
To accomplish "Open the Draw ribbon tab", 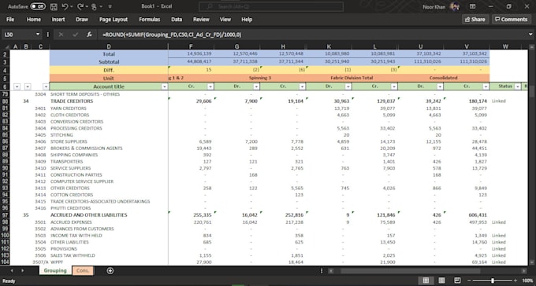I will [x=82, y=20].
